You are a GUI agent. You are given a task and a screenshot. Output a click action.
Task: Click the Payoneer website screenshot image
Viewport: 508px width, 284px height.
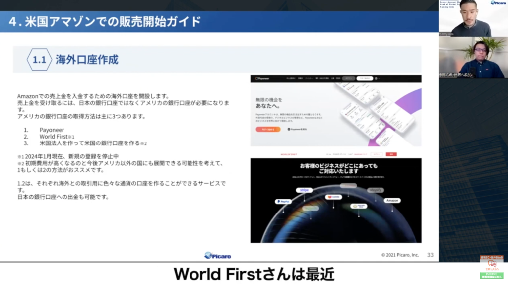pos(336,111)
